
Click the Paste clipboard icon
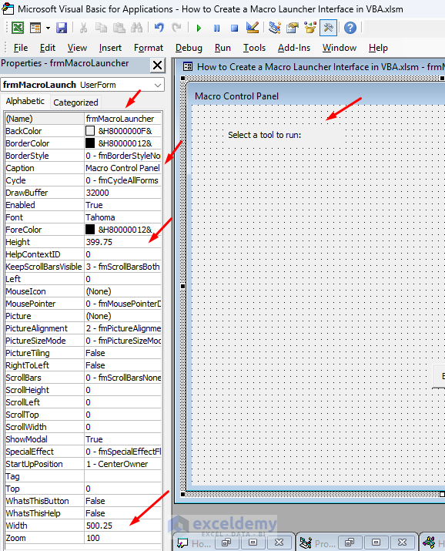click(x=119, y=28)
